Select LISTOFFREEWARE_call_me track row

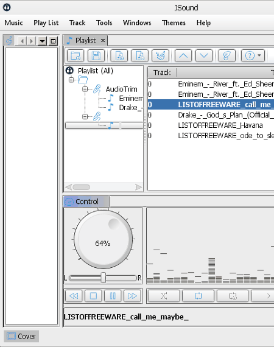pyautogui.click(x=211, y=105)
